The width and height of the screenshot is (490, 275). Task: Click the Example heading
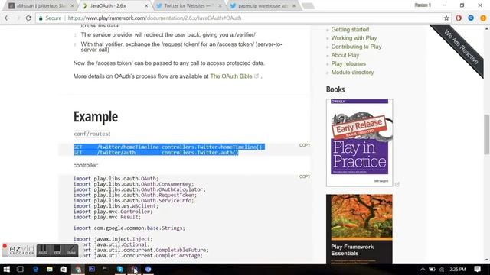[x=96, y=117]
